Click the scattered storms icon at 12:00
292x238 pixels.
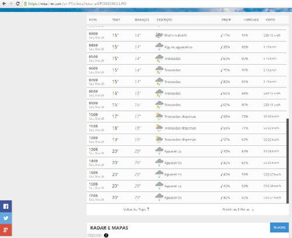(x=159, y=139)
